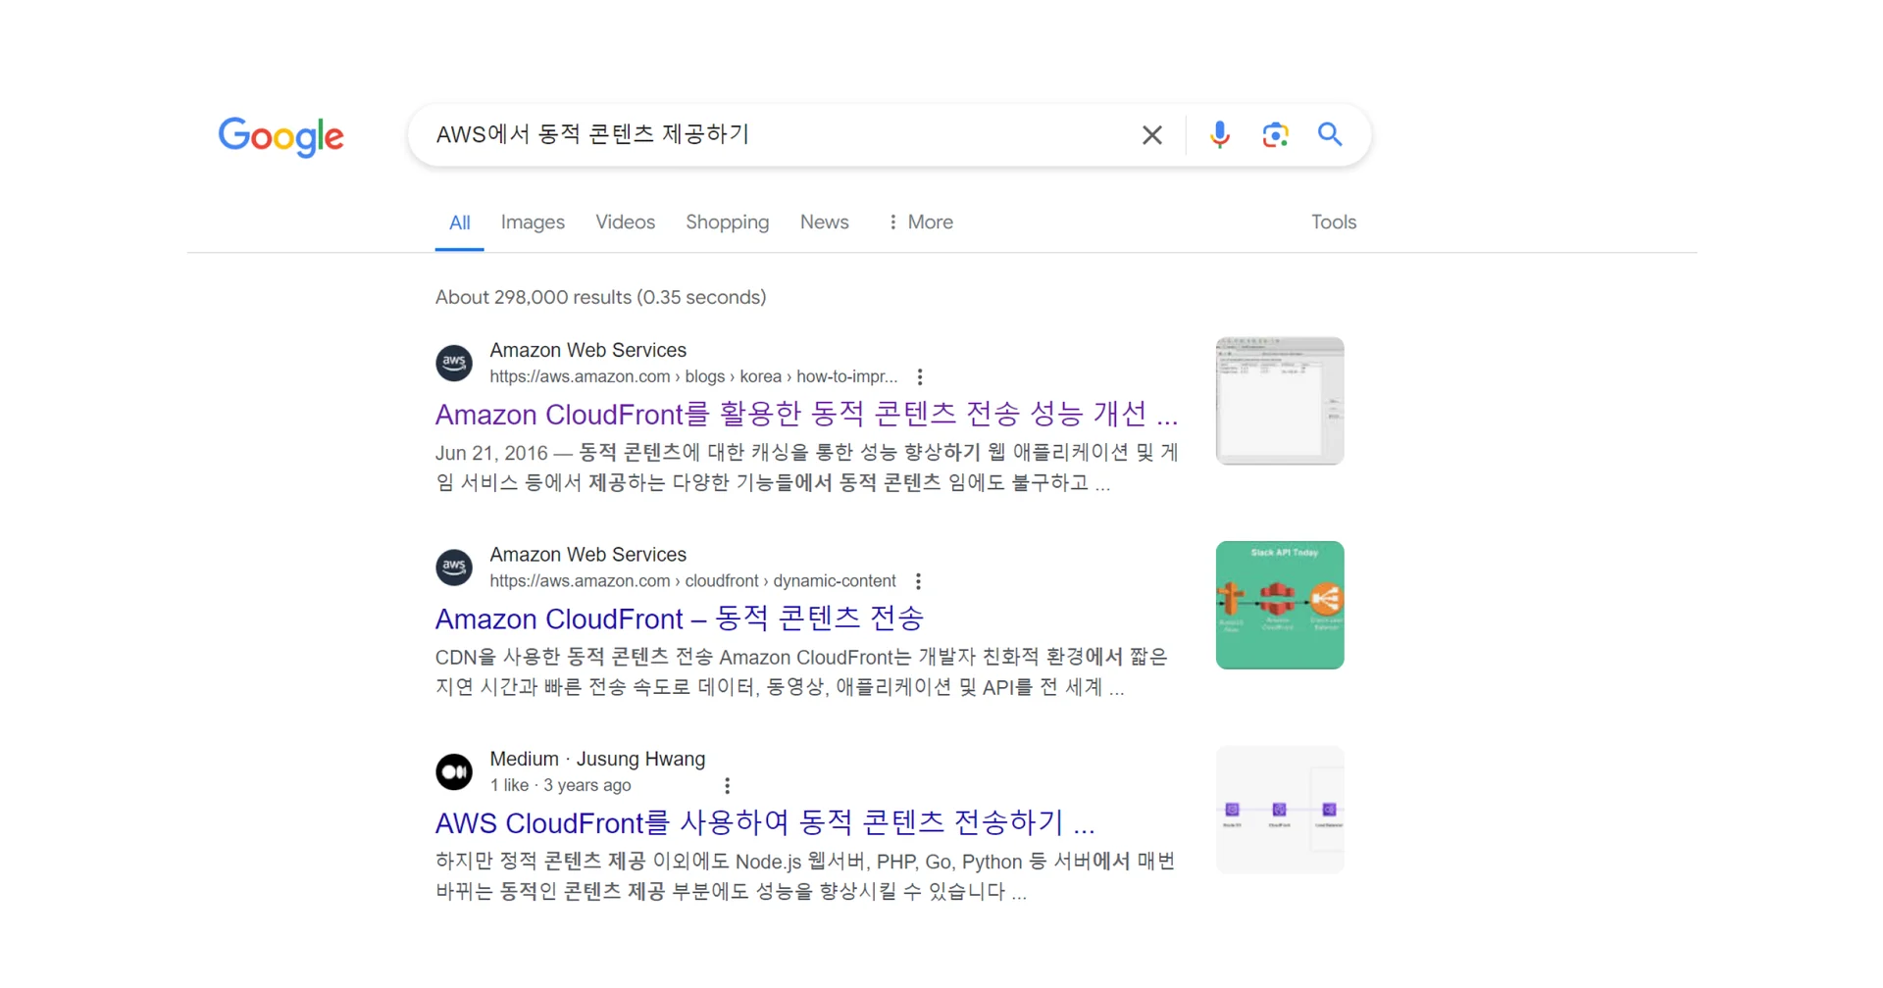Select the All results tab

(x=459, y=222)
